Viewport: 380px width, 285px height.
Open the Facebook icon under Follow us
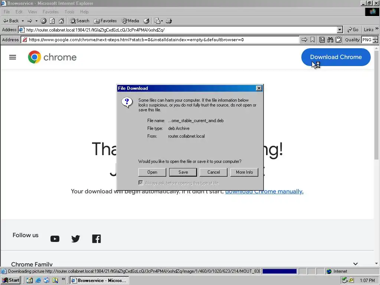96,239
